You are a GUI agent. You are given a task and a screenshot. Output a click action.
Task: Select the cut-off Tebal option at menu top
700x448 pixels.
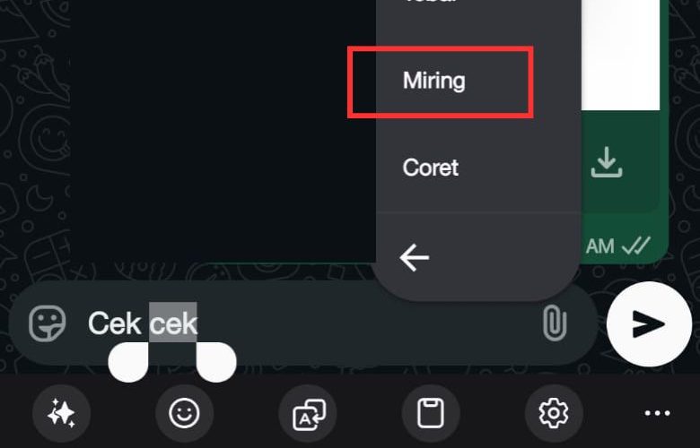coord(430,2)
